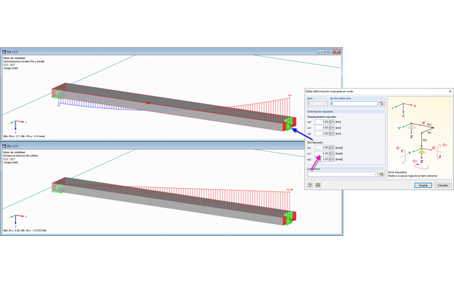Screen dimensions: 454x283
Task: Use the spinner on the uy field
Action: point(330,127)
